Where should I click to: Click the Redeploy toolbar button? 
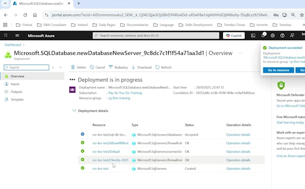pyautogui.click(x=118, y=67)
